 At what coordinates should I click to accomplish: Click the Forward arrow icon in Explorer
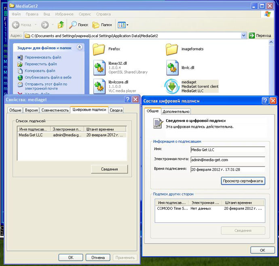45,25
